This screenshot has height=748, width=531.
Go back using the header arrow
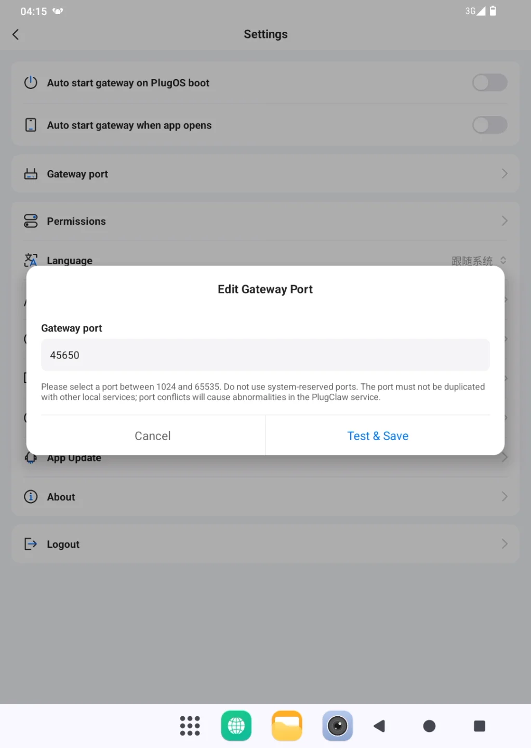pos(16,34)
